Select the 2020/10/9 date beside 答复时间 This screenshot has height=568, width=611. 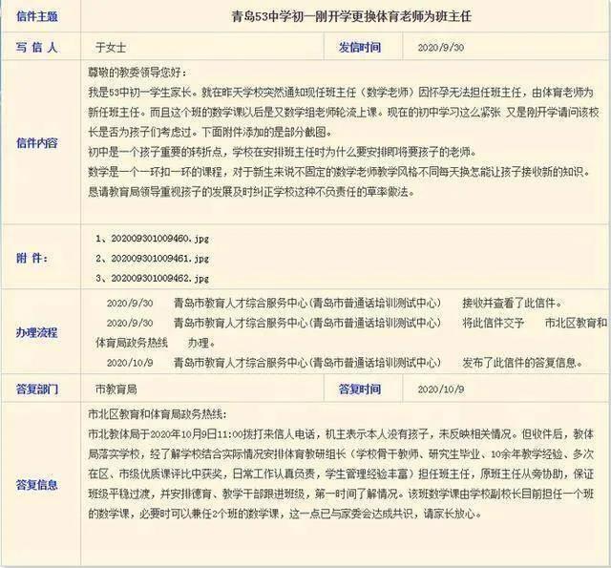pos(439,389)
